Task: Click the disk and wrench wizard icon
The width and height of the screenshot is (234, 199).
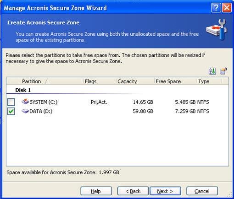Action: point(217,29)
